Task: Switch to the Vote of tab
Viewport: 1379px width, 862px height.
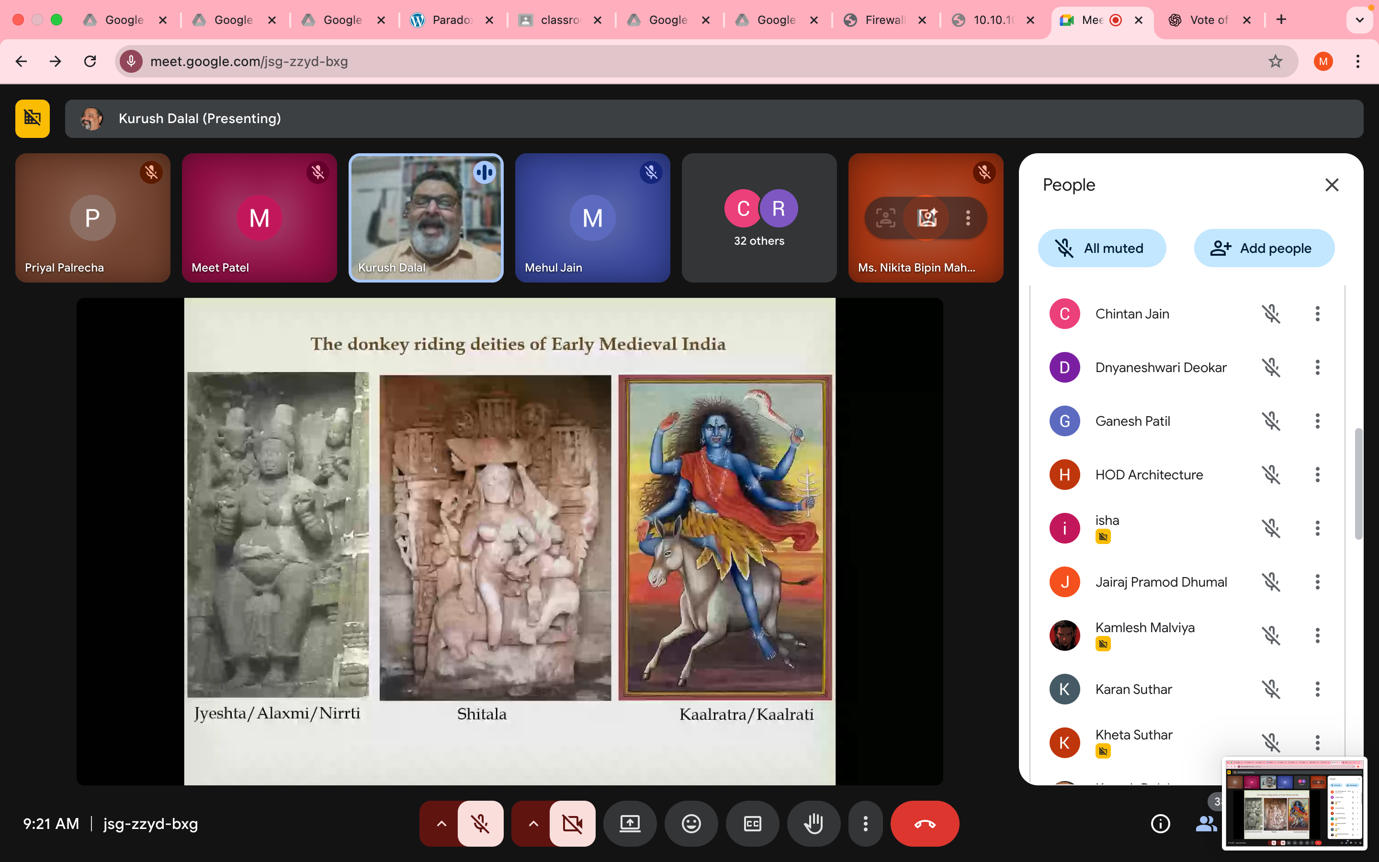Action: pyautogui.click(x=1210, y=20)
